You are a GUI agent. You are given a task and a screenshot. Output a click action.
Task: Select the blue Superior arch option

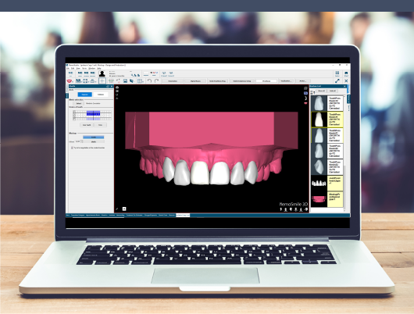(x=85, y=95)
